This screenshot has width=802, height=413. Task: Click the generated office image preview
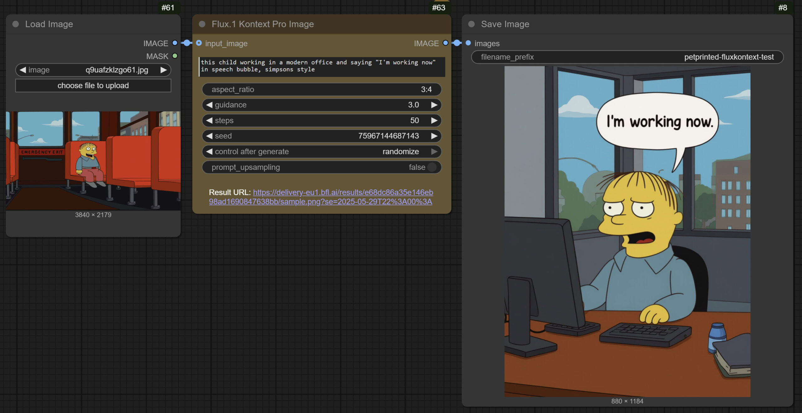(x=627, y=232)
